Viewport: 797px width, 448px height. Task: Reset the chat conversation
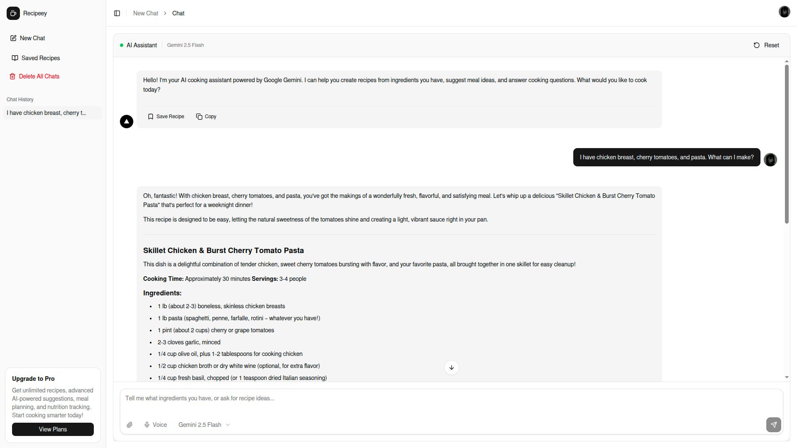pos(766,45)
